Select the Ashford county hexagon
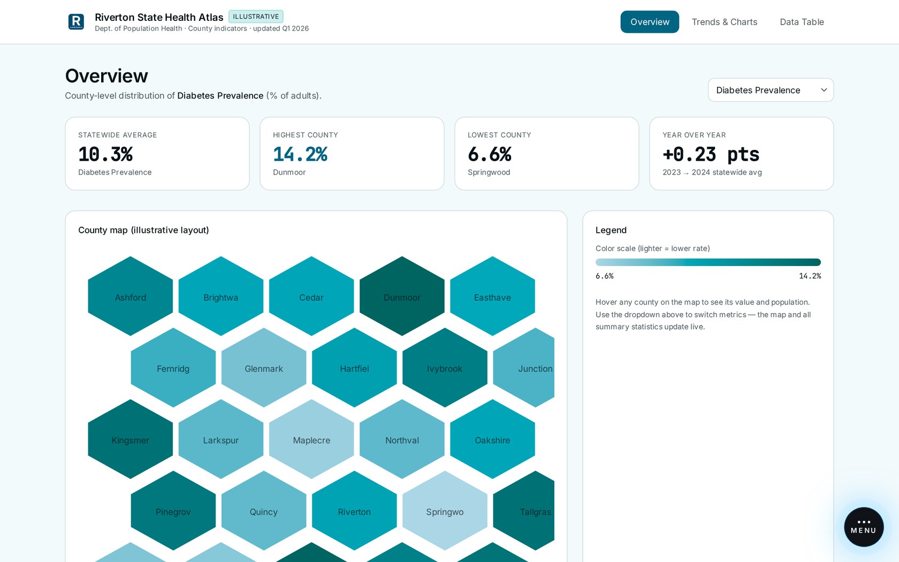899x562 pixels. tap(131, 296)
